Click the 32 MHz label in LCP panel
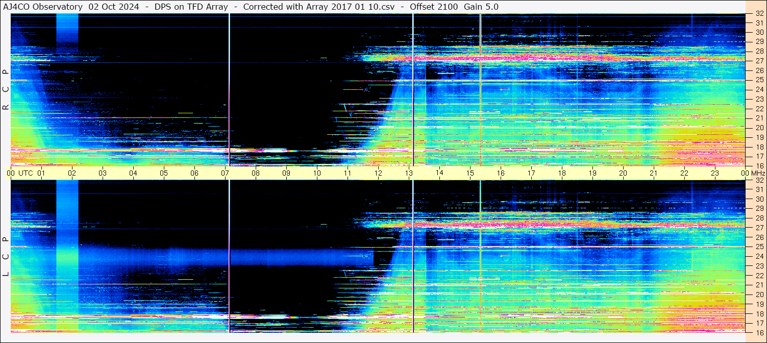The image size is (767, 343). 759,180
